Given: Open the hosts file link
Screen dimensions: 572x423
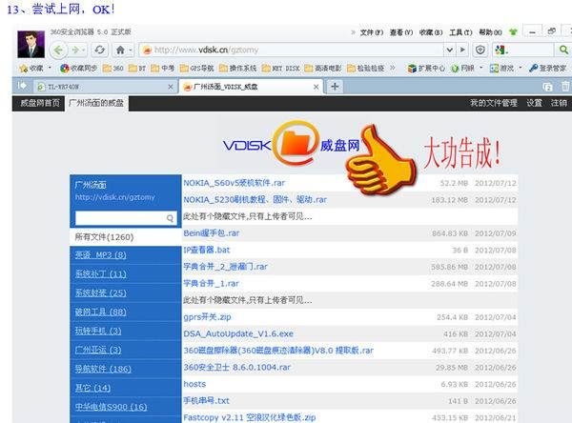Looking at the screenshot, I should pyautogui.click(x=194, y=384).
